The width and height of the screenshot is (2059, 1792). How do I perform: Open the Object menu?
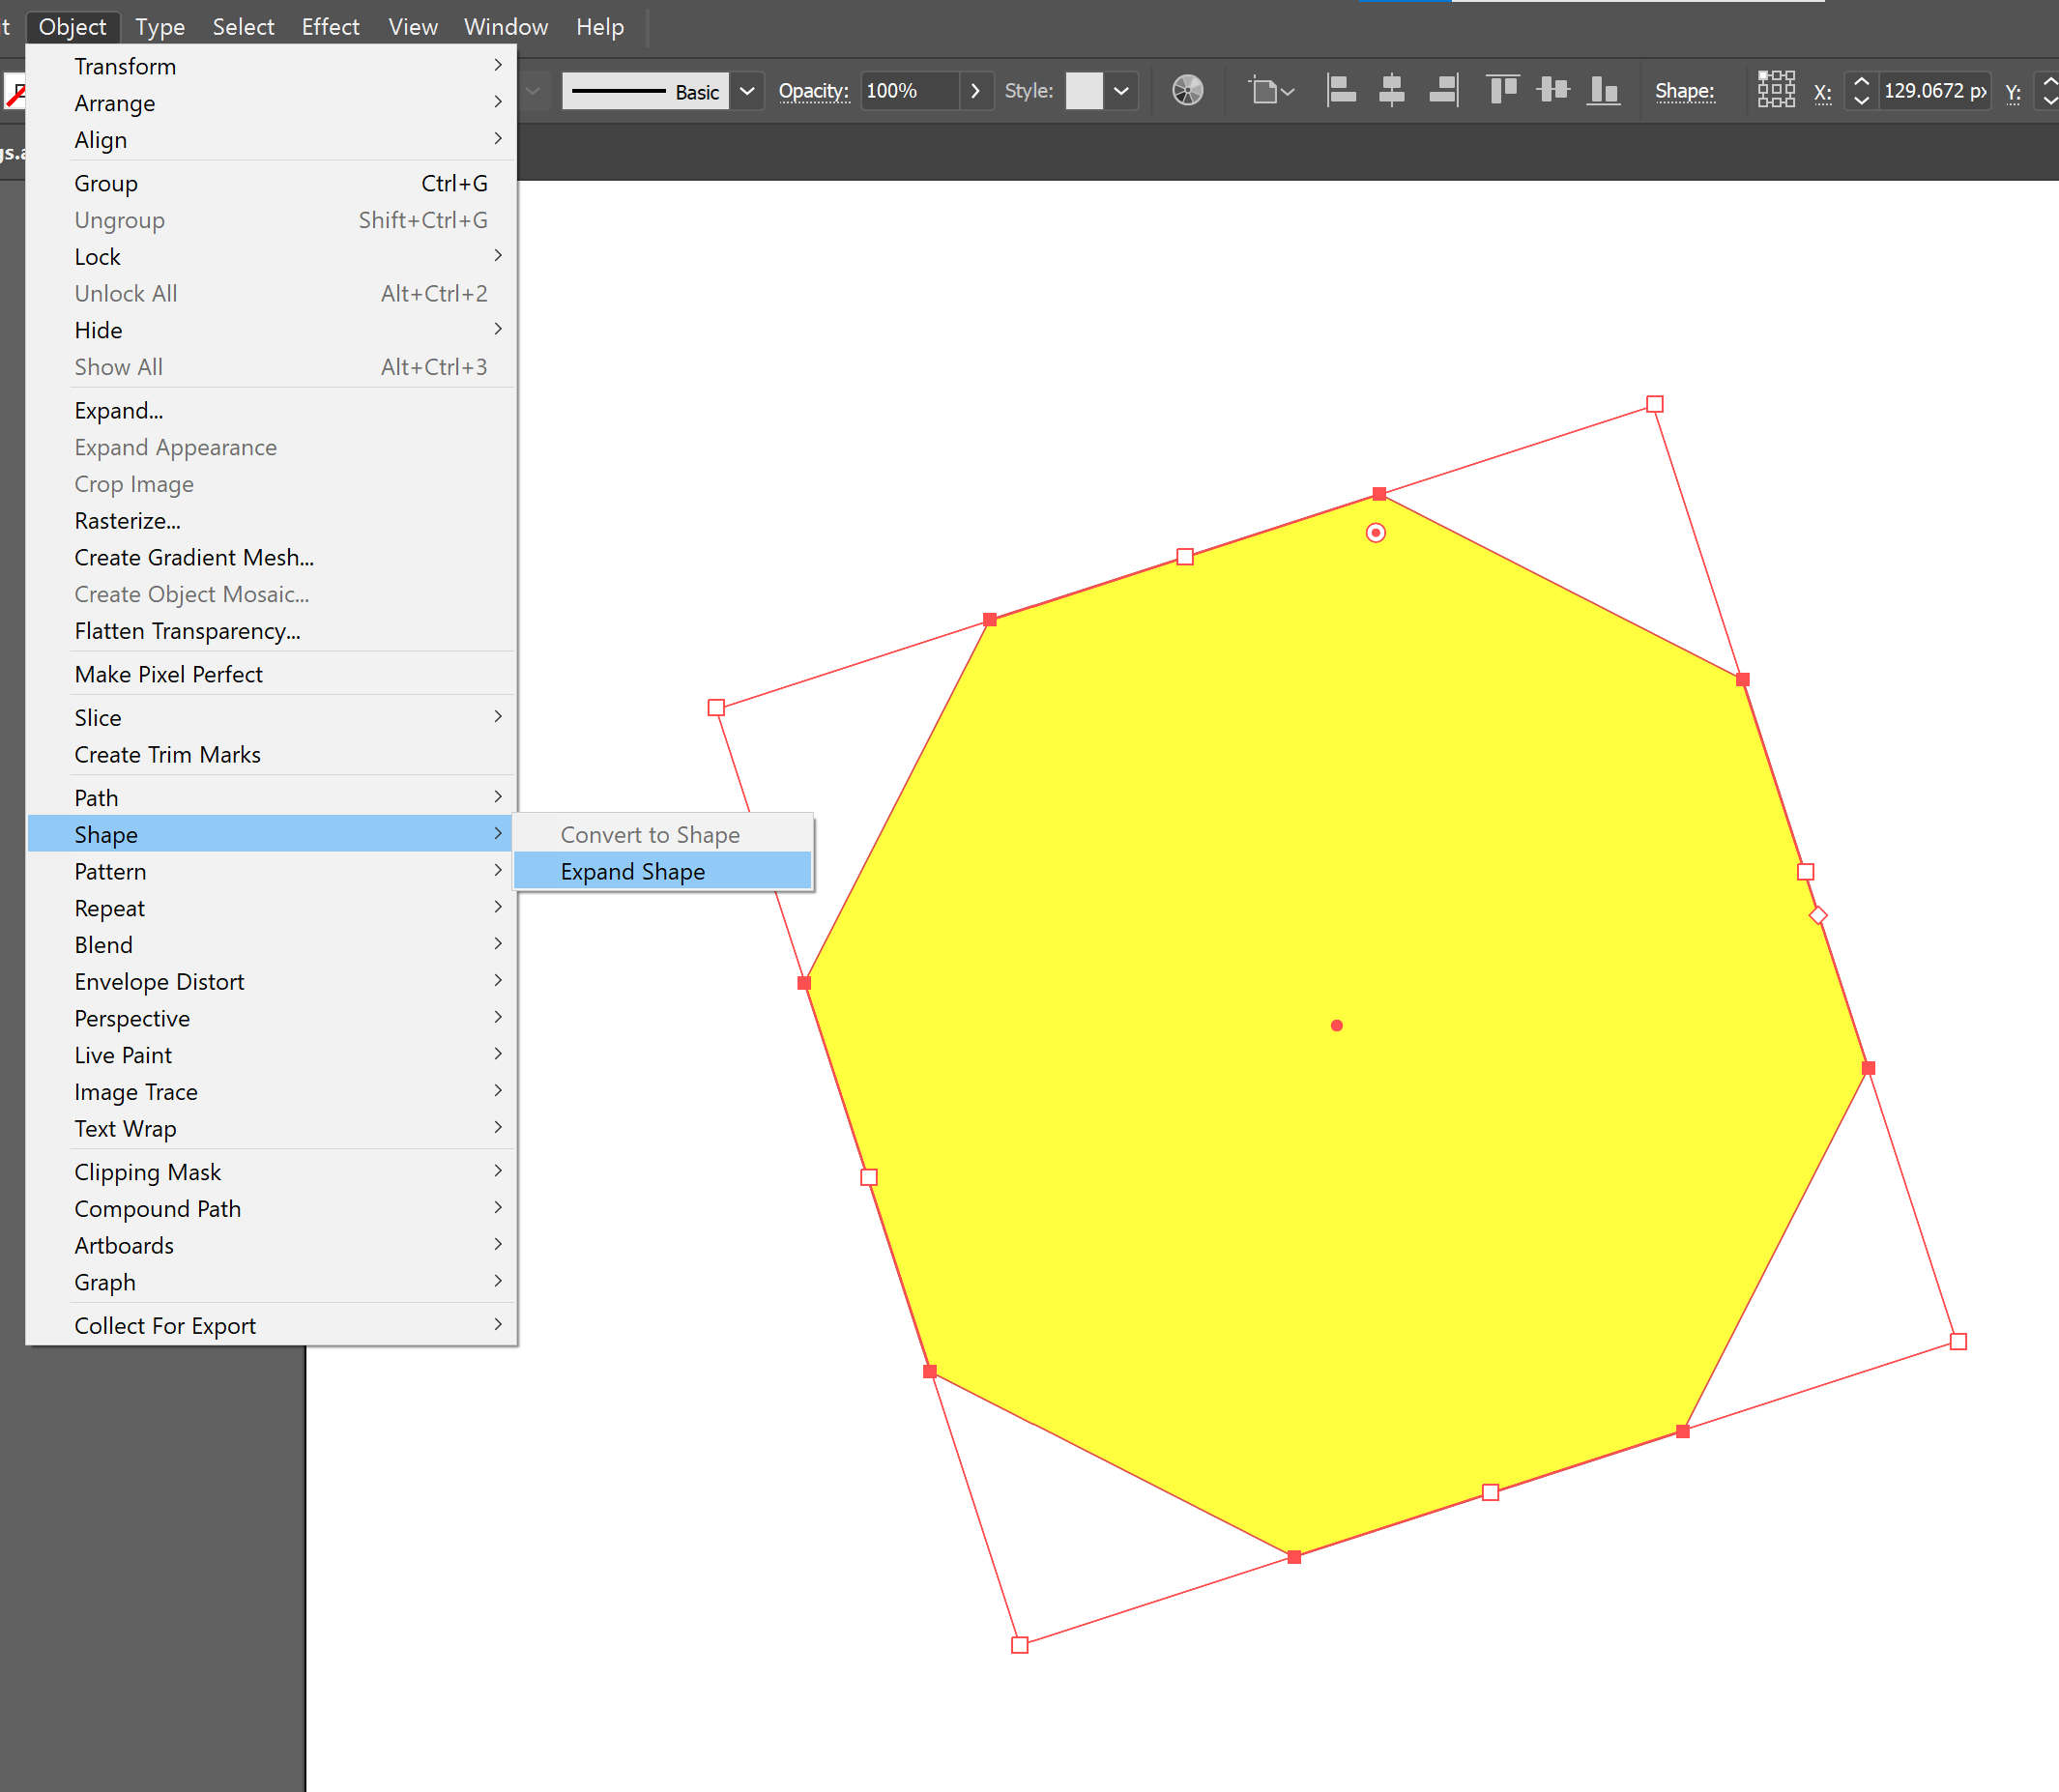[x=73, y=24]
